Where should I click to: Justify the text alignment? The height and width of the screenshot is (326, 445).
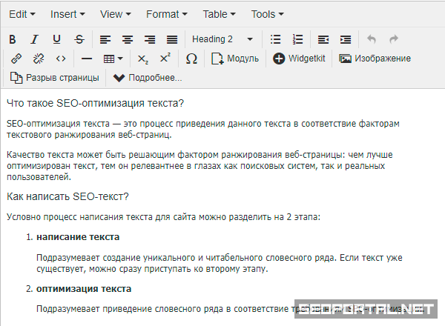172,39
